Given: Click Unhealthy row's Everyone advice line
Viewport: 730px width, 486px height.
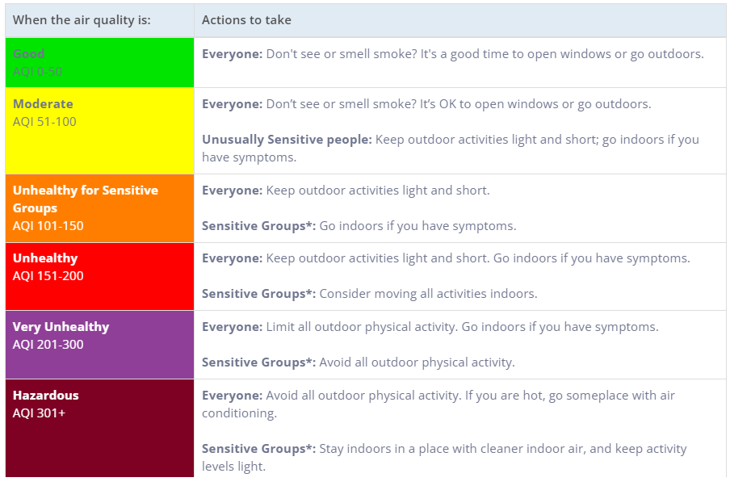Looking at the screenshot, I should [x=446, y=258].
